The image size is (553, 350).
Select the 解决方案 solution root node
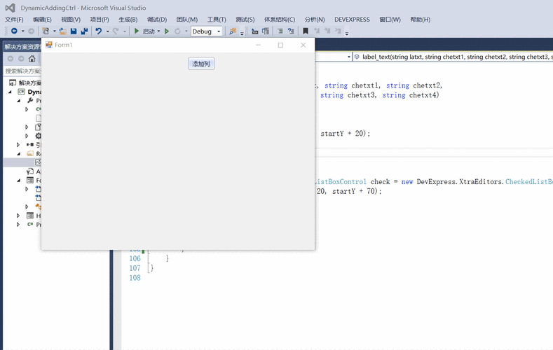[x=25, y=83]
